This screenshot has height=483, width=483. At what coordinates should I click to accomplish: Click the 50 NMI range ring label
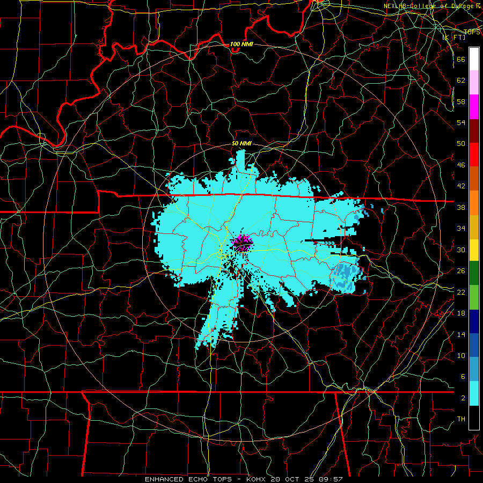click(x=241, y=143)
